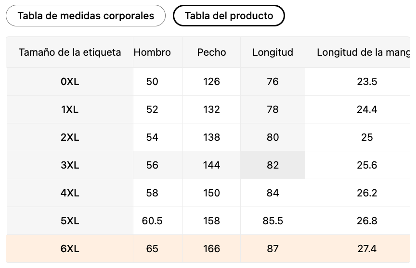Click the 5XL Hombro cell showing 60.5
The image size is (416, 268).
point(152,221)
